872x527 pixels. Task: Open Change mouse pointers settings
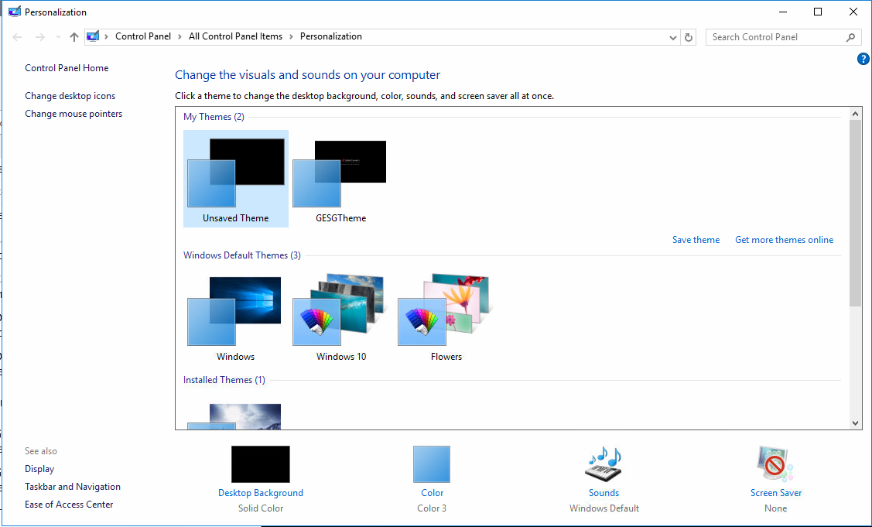73,113
